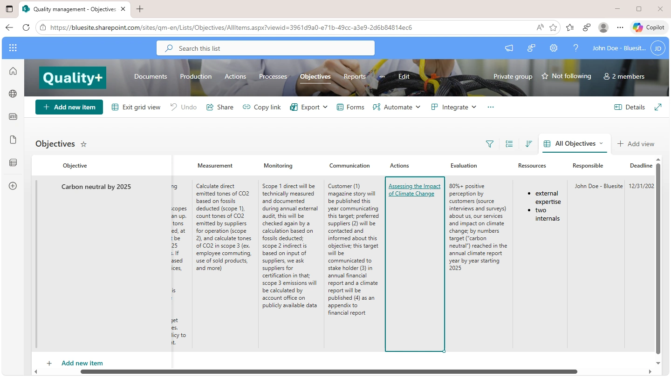Expand the Export dropdown

tap(309, 107)
